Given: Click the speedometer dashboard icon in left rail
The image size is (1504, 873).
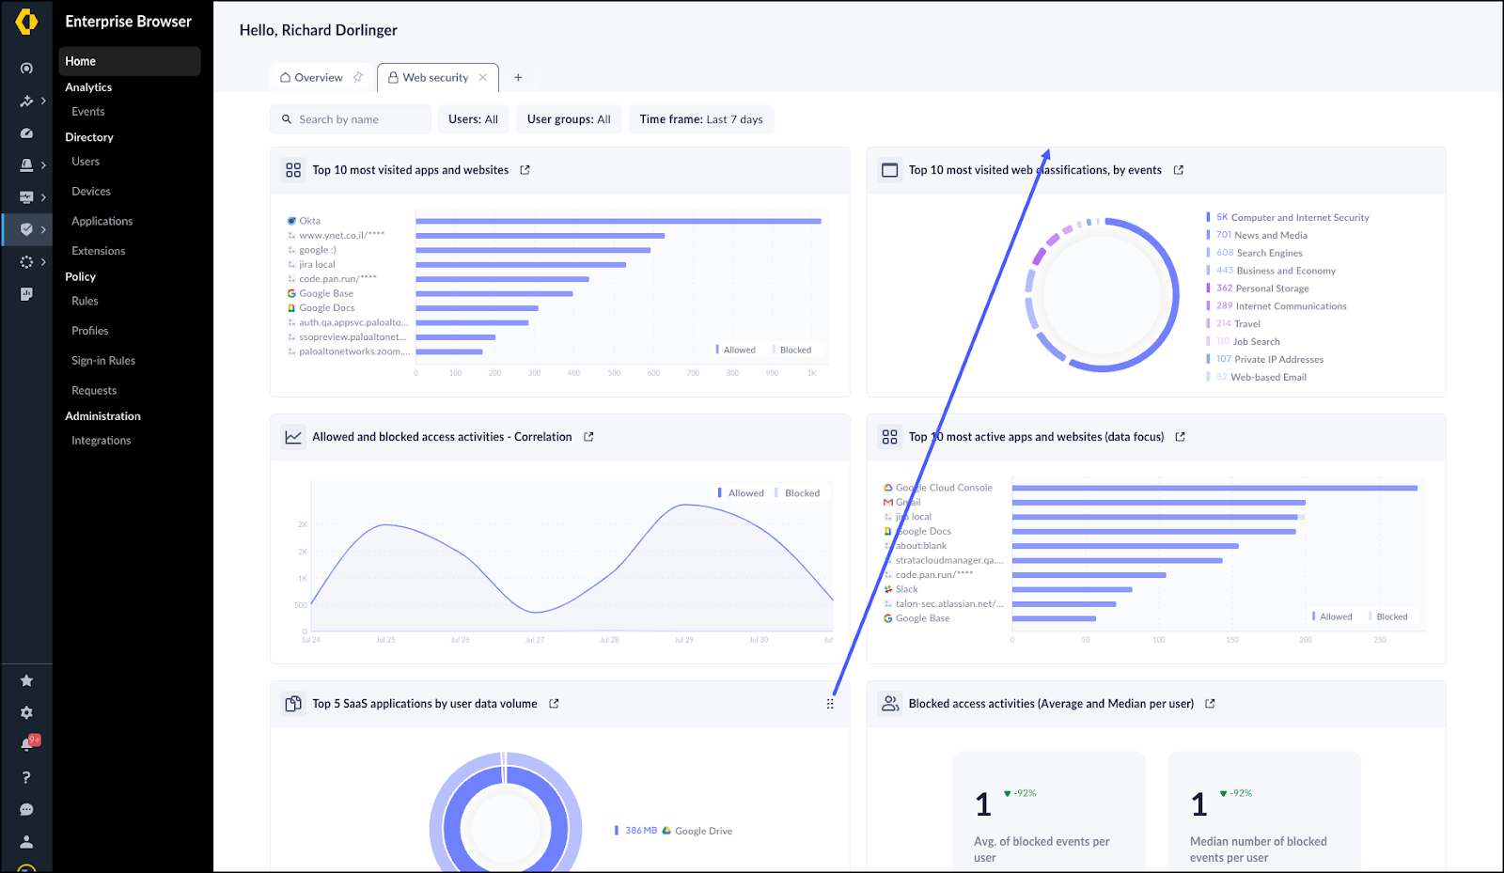Looking at the screenshot, I should (x=26, y=133).
